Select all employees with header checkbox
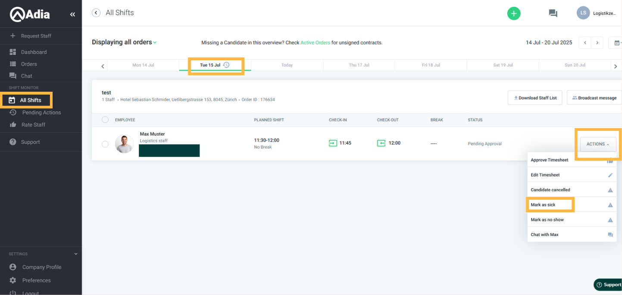 [105, 120]
